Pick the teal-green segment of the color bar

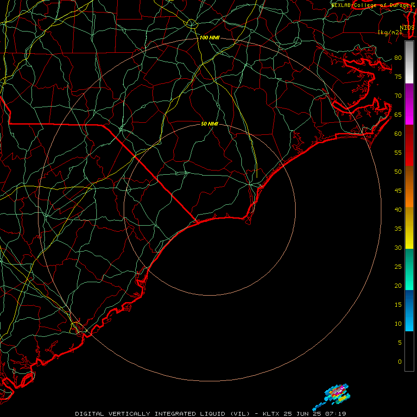(409, 269)
